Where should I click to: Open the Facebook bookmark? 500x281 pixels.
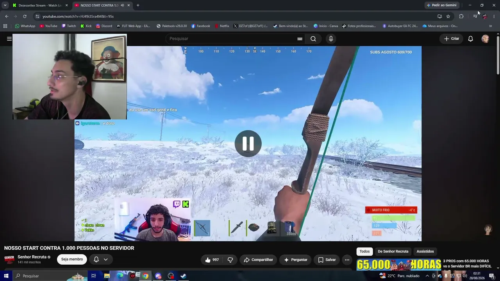[x=200, y=26]
